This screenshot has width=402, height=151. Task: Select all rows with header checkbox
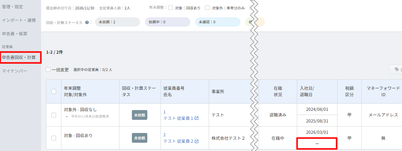click(53, 92)
